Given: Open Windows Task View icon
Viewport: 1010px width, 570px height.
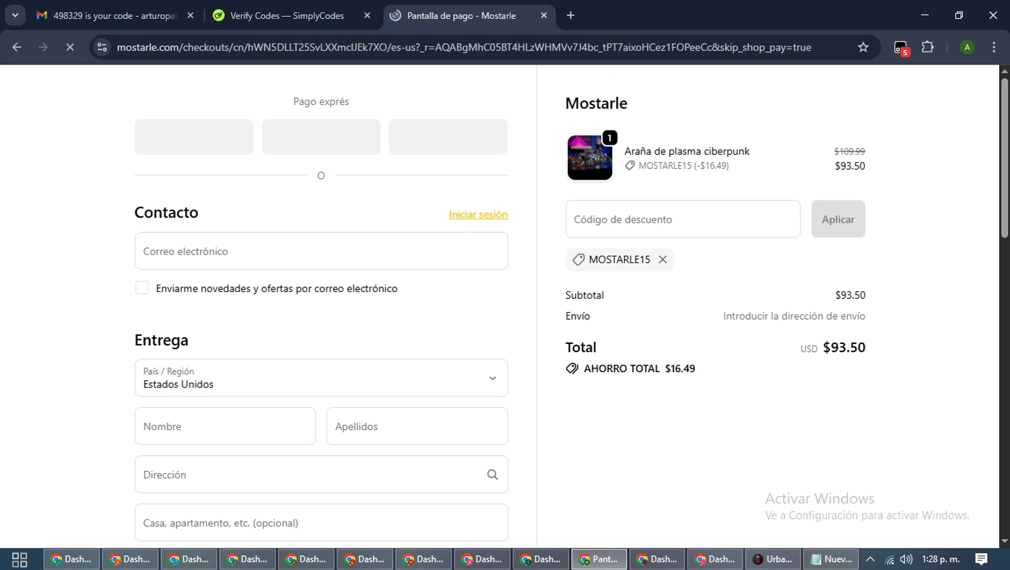Looking at the screenshot, I should point(20,559).
